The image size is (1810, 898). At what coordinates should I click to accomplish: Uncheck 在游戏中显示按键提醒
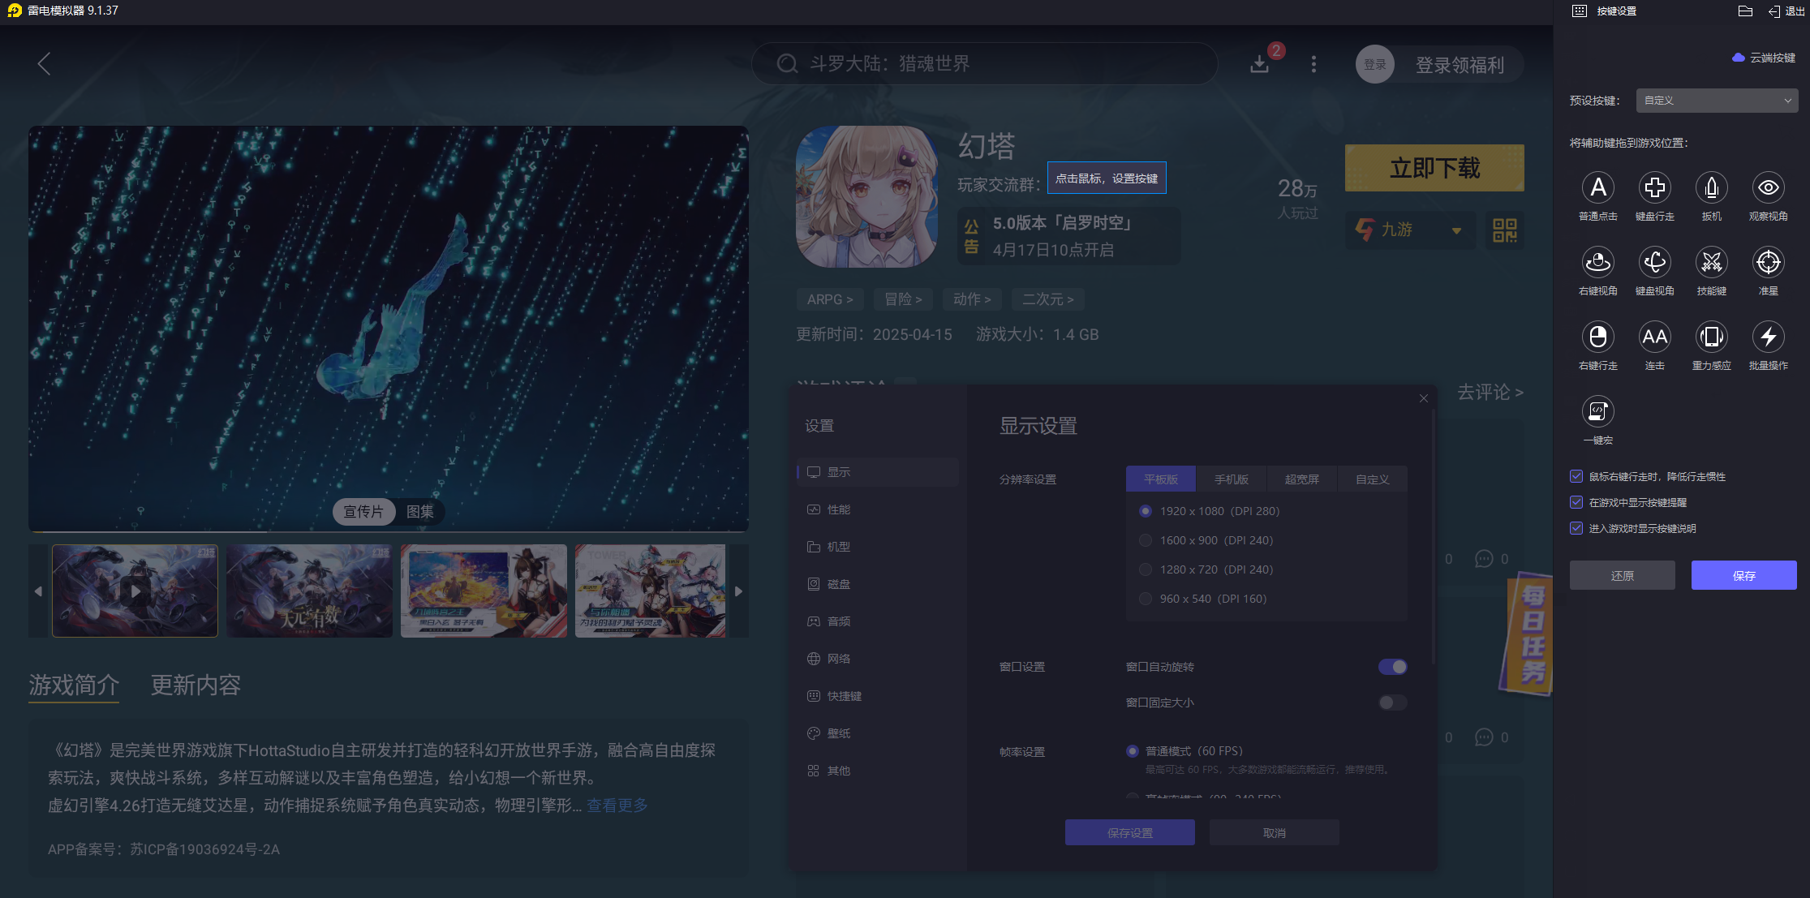click(x=1576, y=502)
